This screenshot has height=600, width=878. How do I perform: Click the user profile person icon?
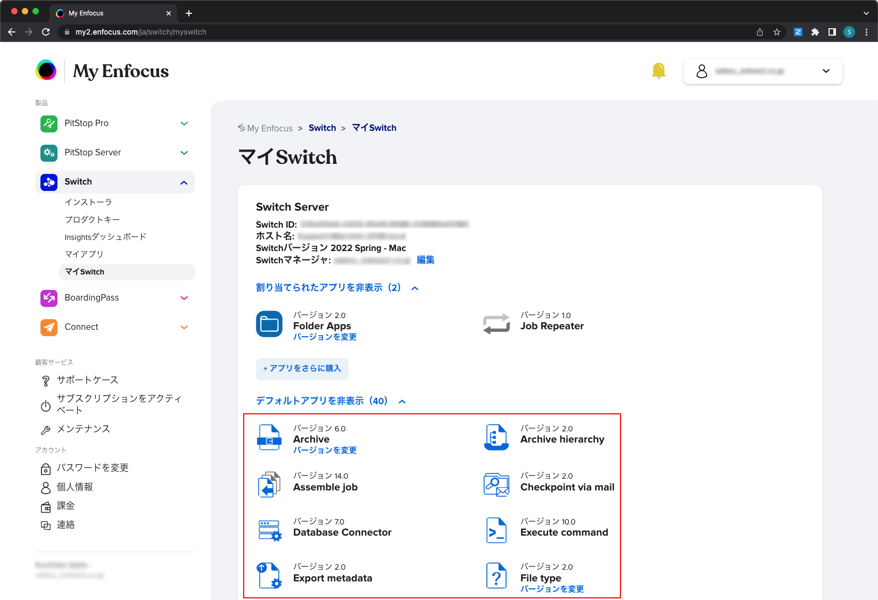(x=702, y=71)
